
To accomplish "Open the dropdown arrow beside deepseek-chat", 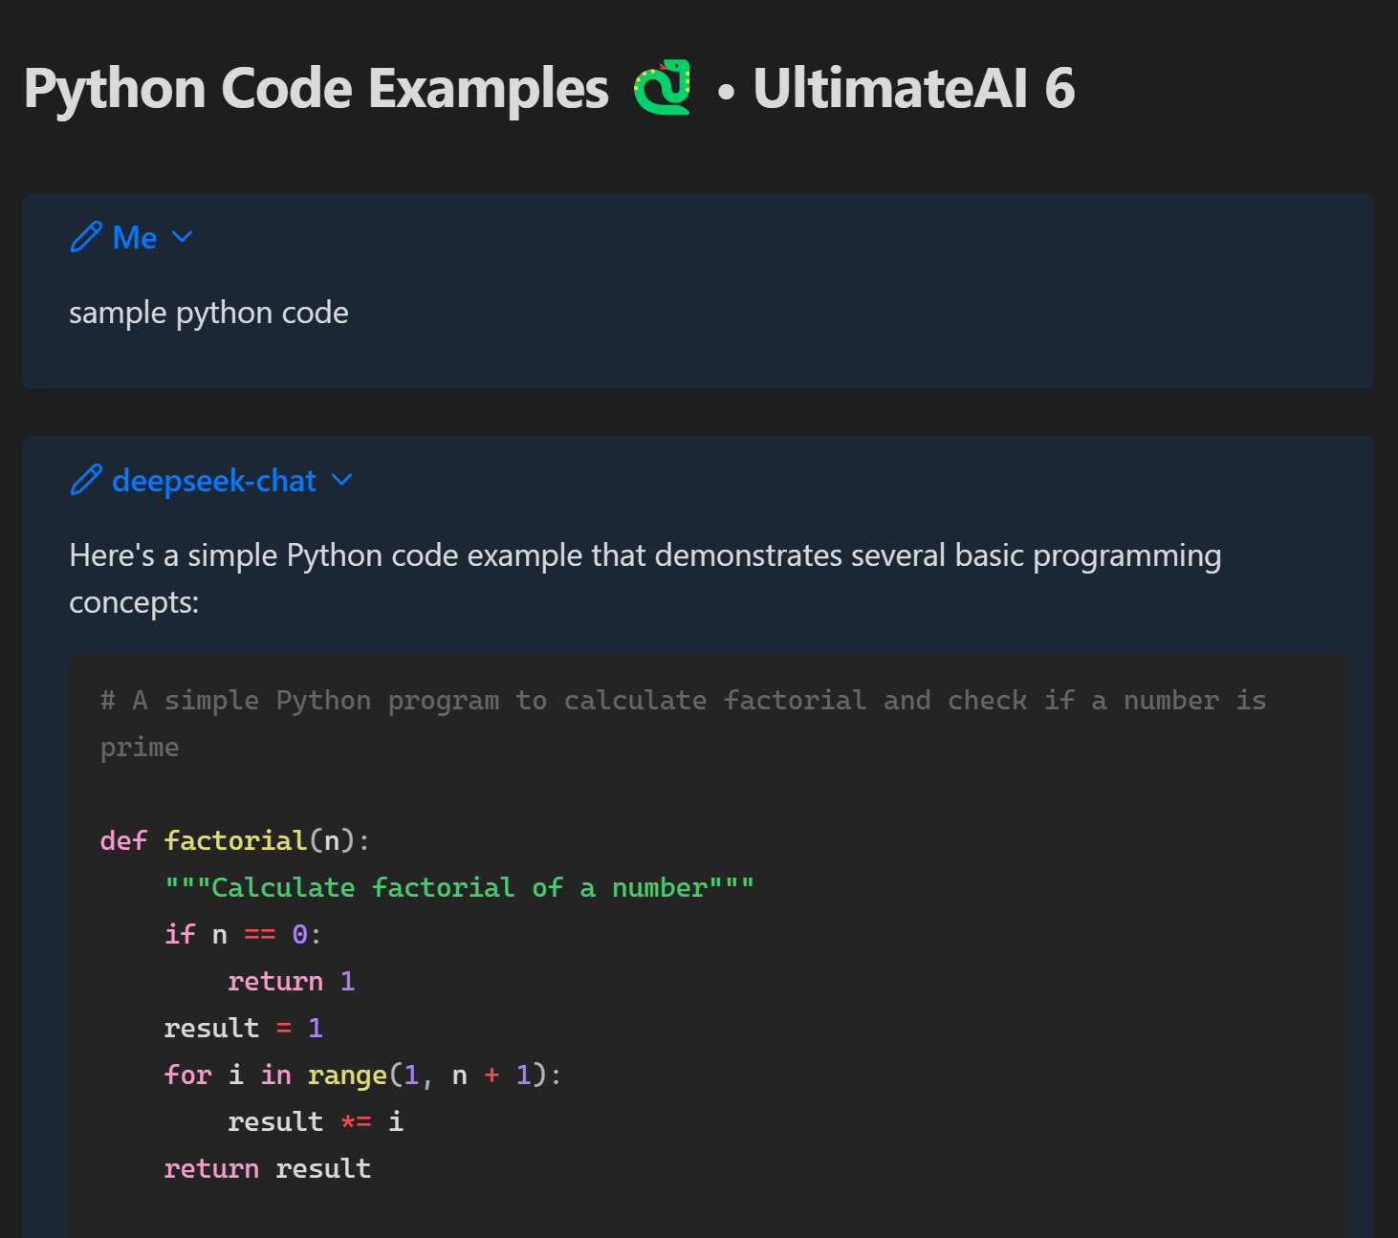I will 341,480.
